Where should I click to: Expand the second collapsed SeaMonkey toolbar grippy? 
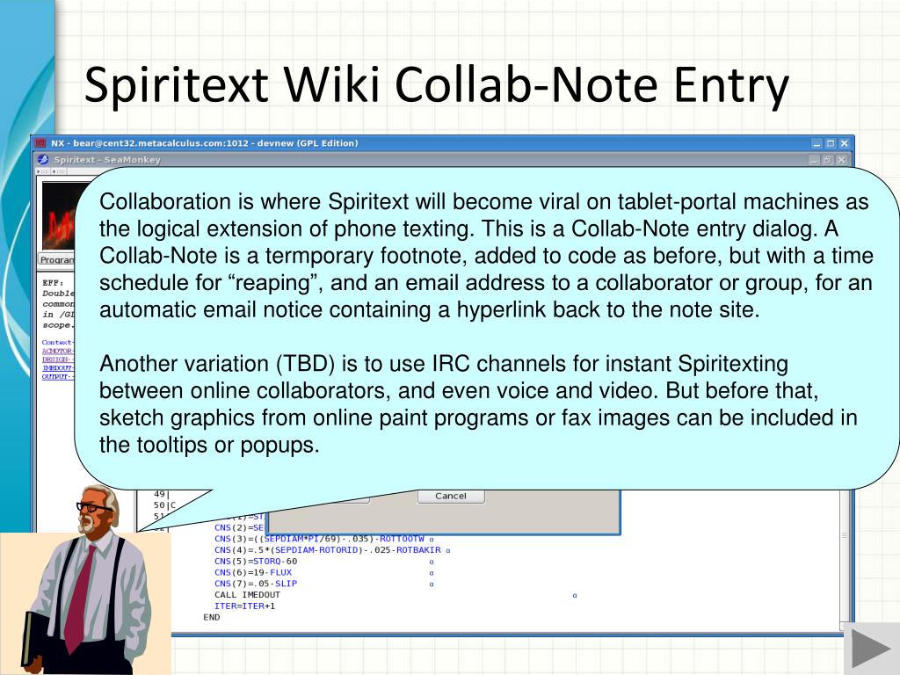tap(60, 171)
